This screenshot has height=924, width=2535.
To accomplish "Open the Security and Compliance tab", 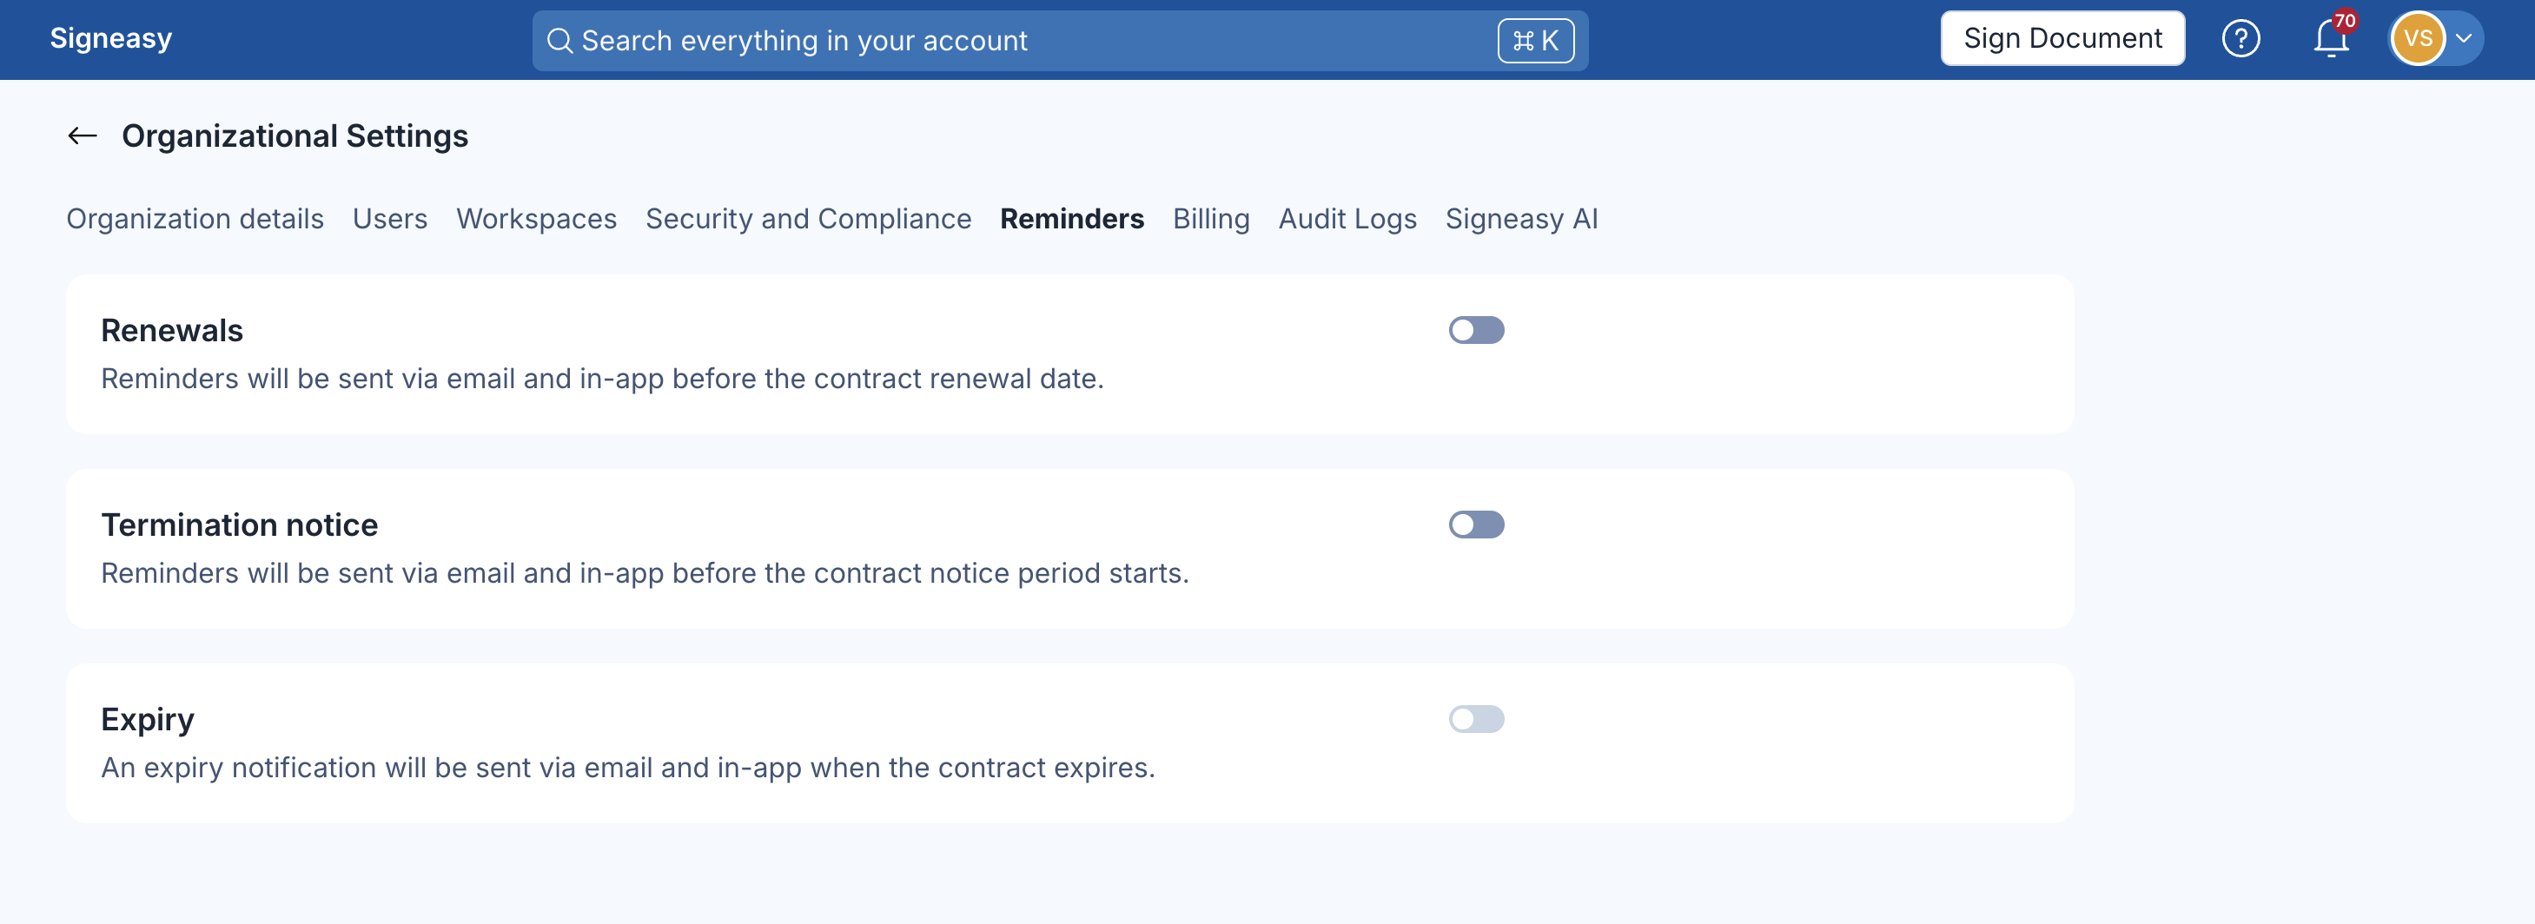I will click(x=808, y=219).
